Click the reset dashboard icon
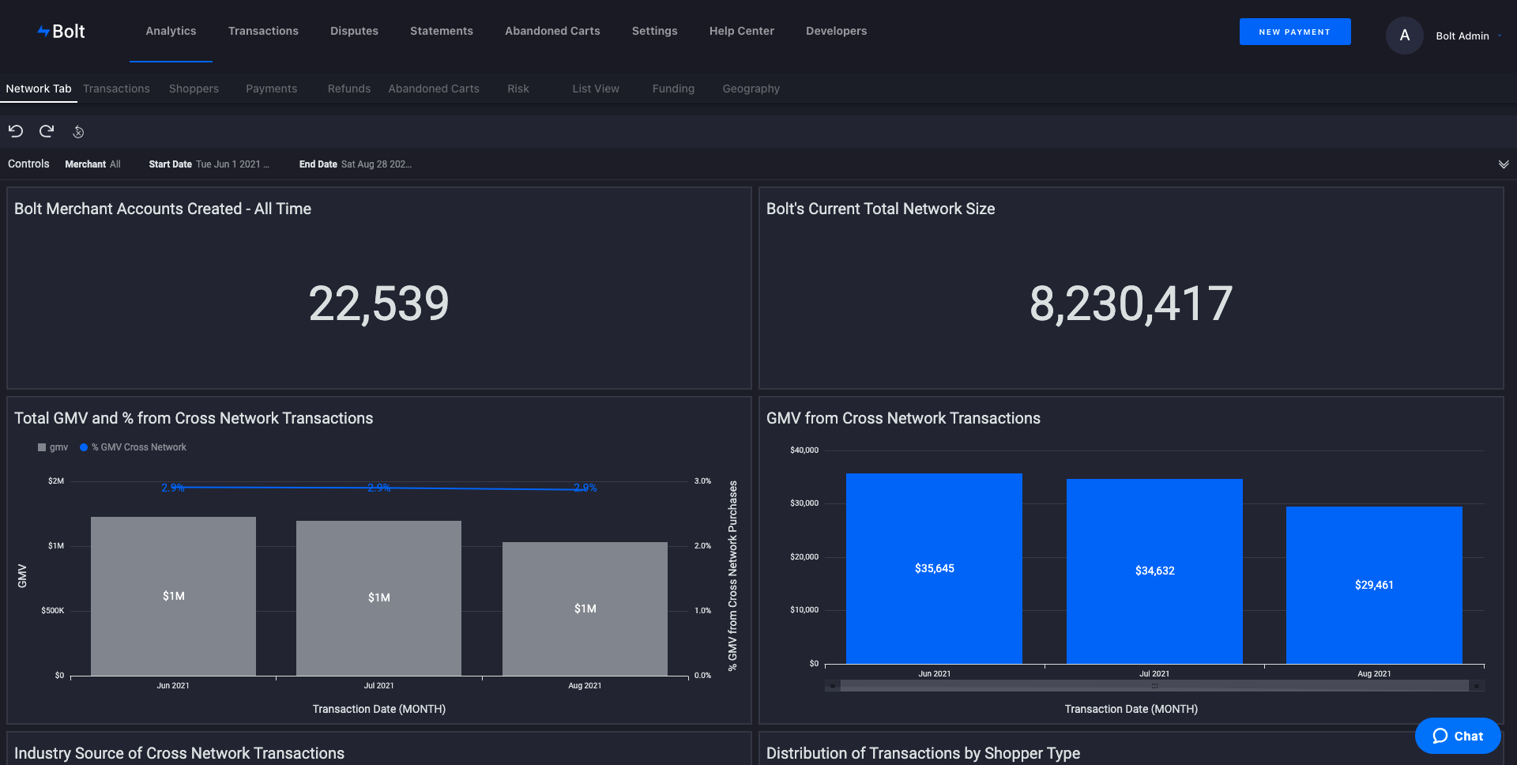This screenshot has width=1517, height=765. pyautogui.click(x=78, y=132)
